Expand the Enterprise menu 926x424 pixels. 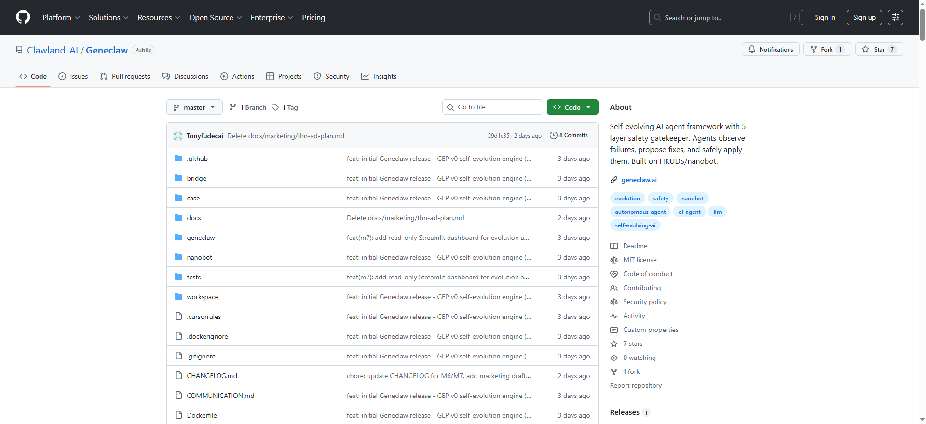point(272,17)
